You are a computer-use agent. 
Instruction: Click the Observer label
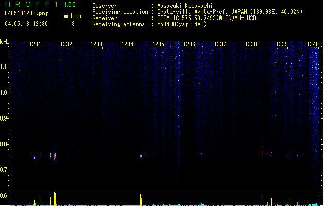tap(105, 6)
